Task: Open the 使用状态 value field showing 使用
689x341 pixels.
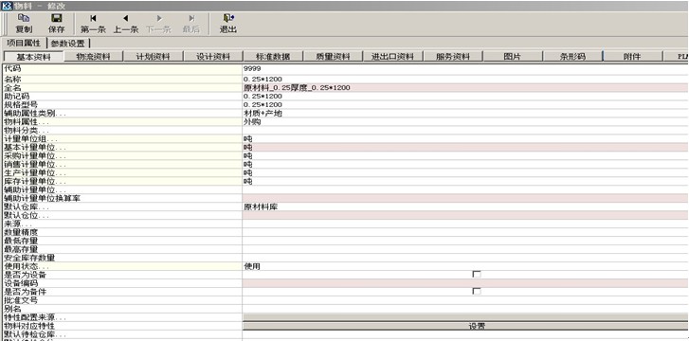Action: click(465, 266)
